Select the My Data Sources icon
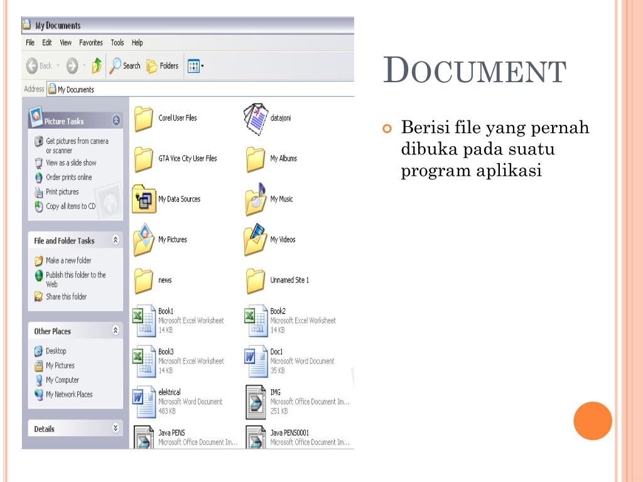Viewport: 643px width, 482px height. [144, 199]
